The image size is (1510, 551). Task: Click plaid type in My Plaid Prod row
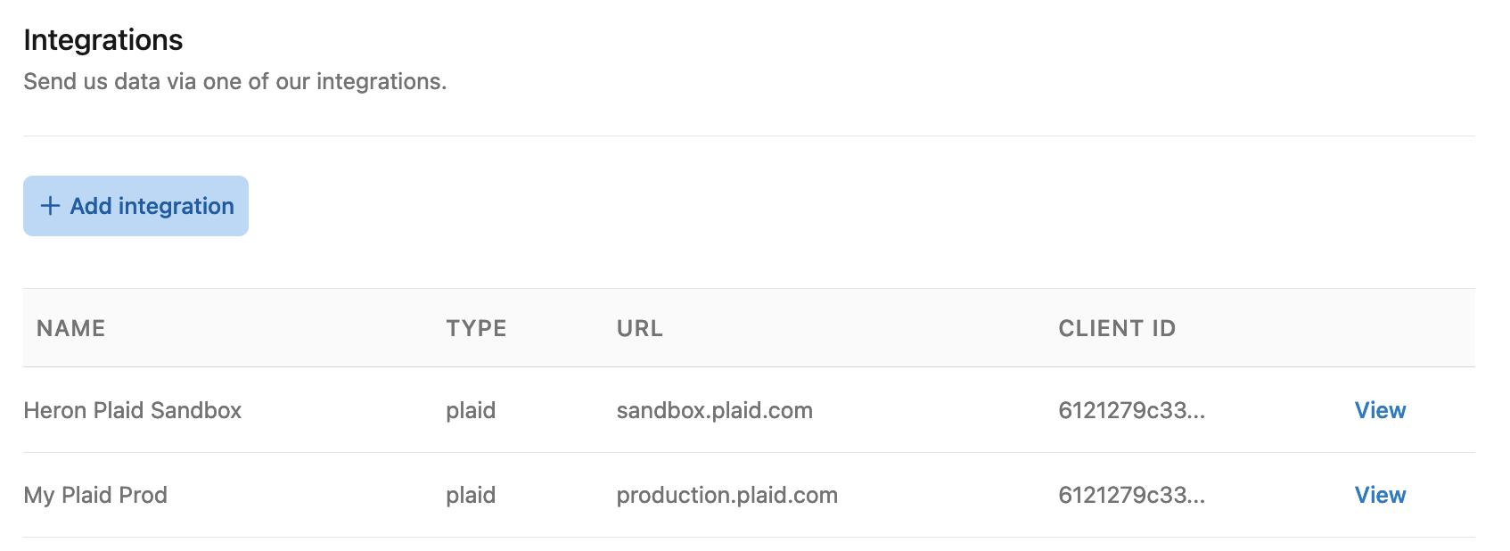coord(471,495)
